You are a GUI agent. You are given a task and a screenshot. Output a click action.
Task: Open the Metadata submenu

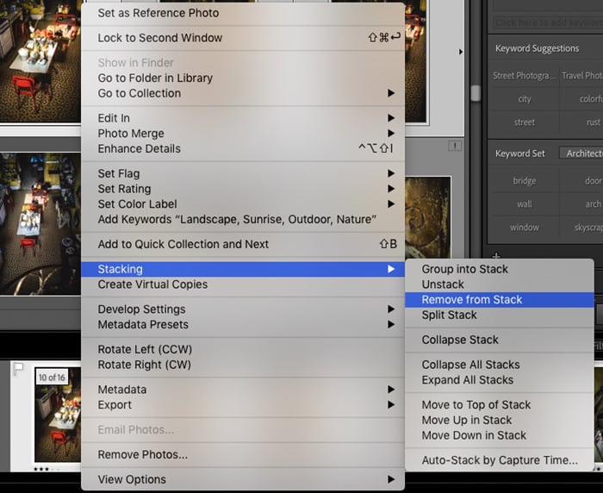point(243,390)
